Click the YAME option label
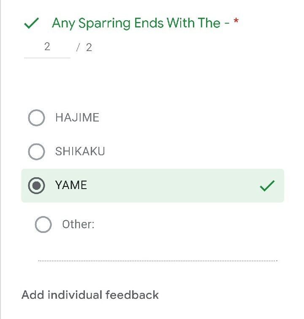The width and height of the screenshot is (304, 319). click(x=71, y=185)
